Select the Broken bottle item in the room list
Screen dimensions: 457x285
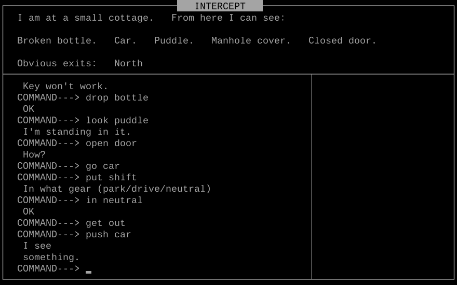pos(57,40)
